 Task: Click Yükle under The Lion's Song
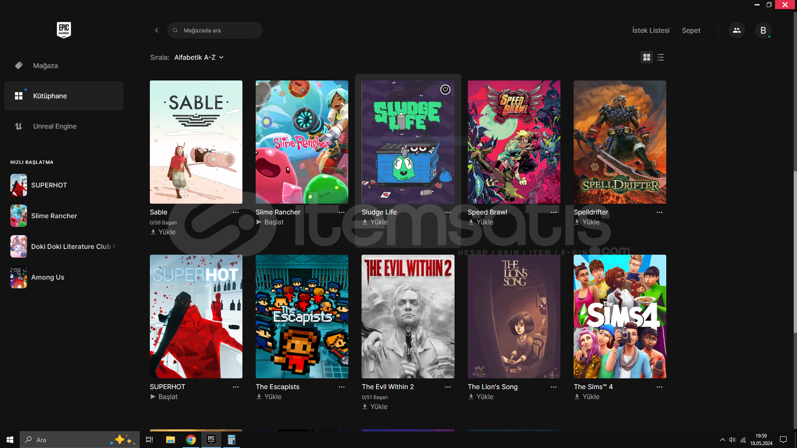tap(481, 397)
